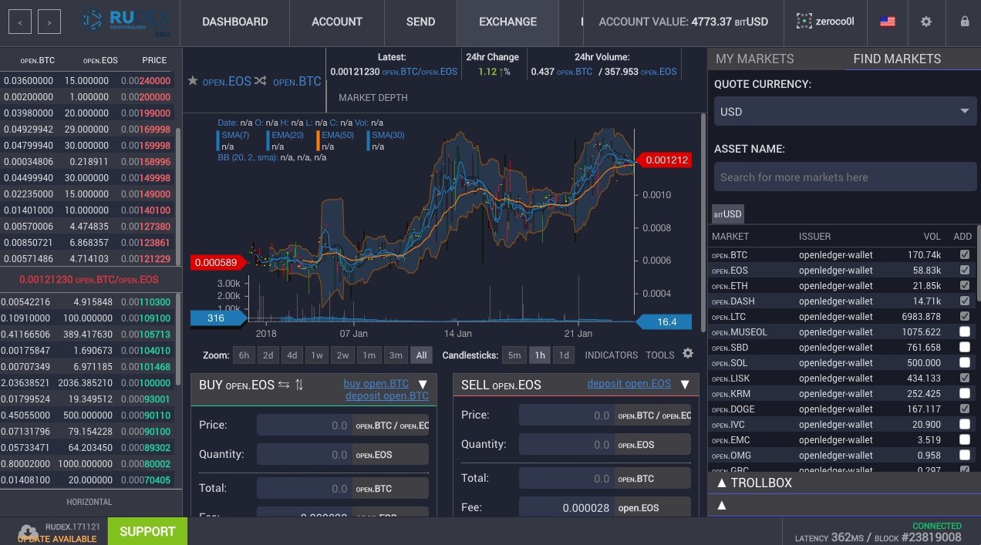Click the asset name search field
Screen dimensions: 981x545
point(845,177)
